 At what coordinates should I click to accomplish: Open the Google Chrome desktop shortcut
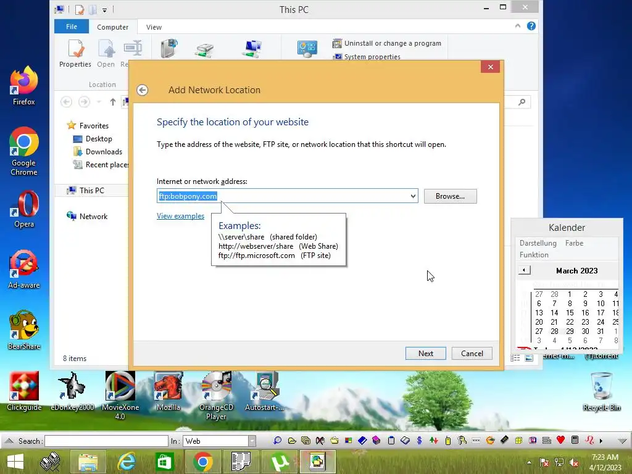coord(24,152)
